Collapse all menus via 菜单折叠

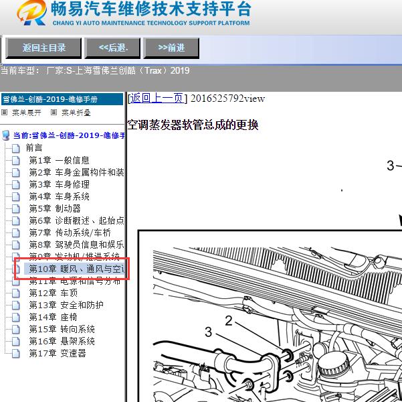[76, 113]
